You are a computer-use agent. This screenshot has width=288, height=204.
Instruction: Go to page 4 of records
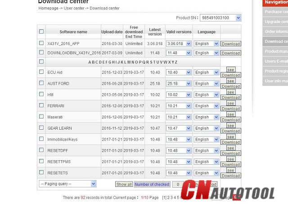coord(175,198)
